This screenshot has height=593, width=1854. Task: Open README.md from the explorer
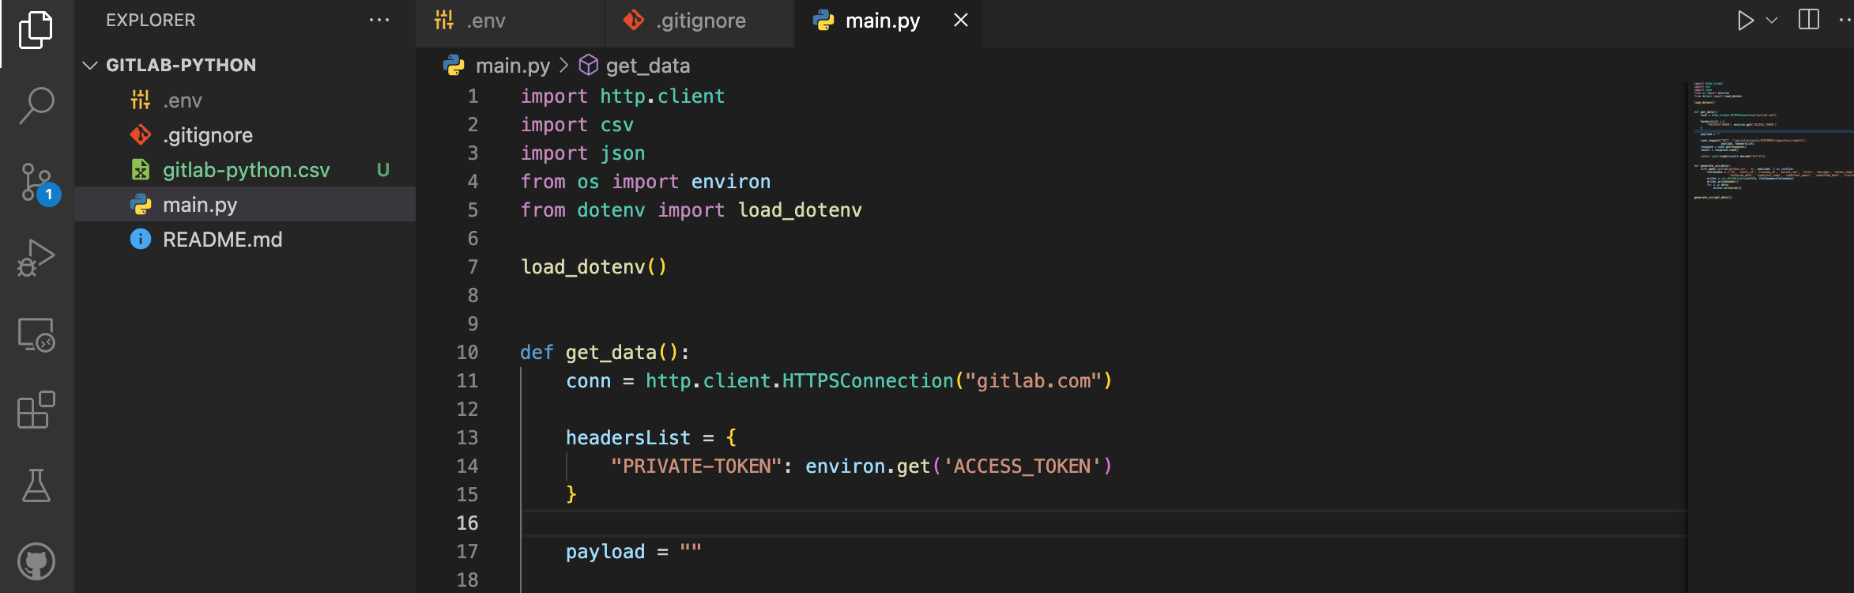pyautogui.click(x=222, y=240)
